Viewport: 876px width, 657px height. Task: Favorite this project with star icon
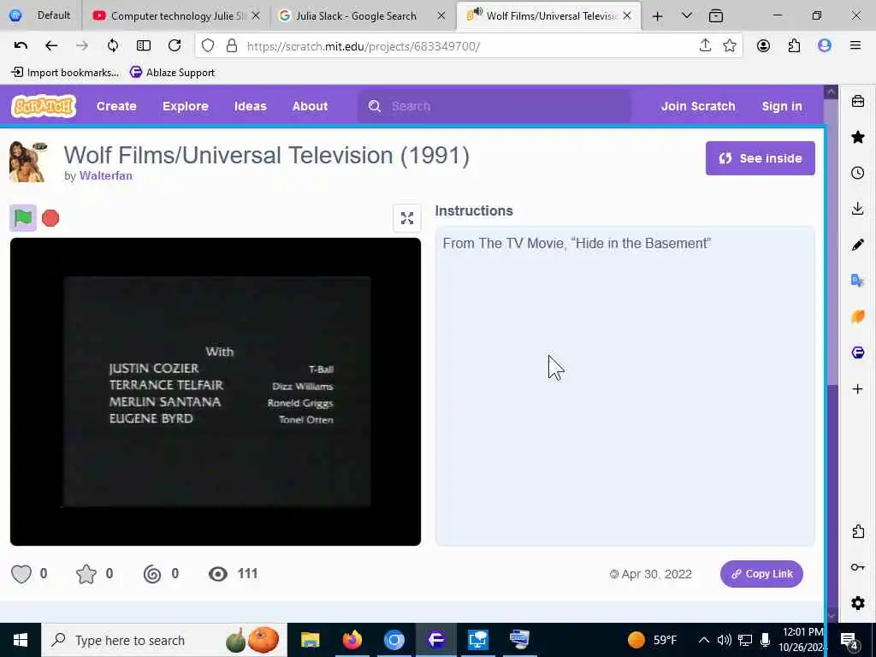(x=86, y=574)
